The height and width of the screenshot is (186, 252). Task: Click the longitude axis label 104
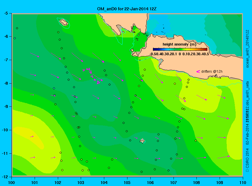click(104, 183)
